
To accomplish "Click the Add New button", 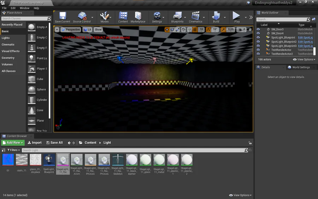I will click(x=13, y=142).
